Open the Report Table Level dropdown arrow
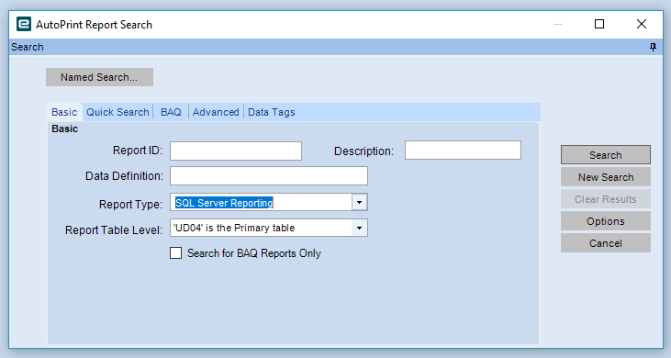The image size is (671, 358). [x=359, y=228]
